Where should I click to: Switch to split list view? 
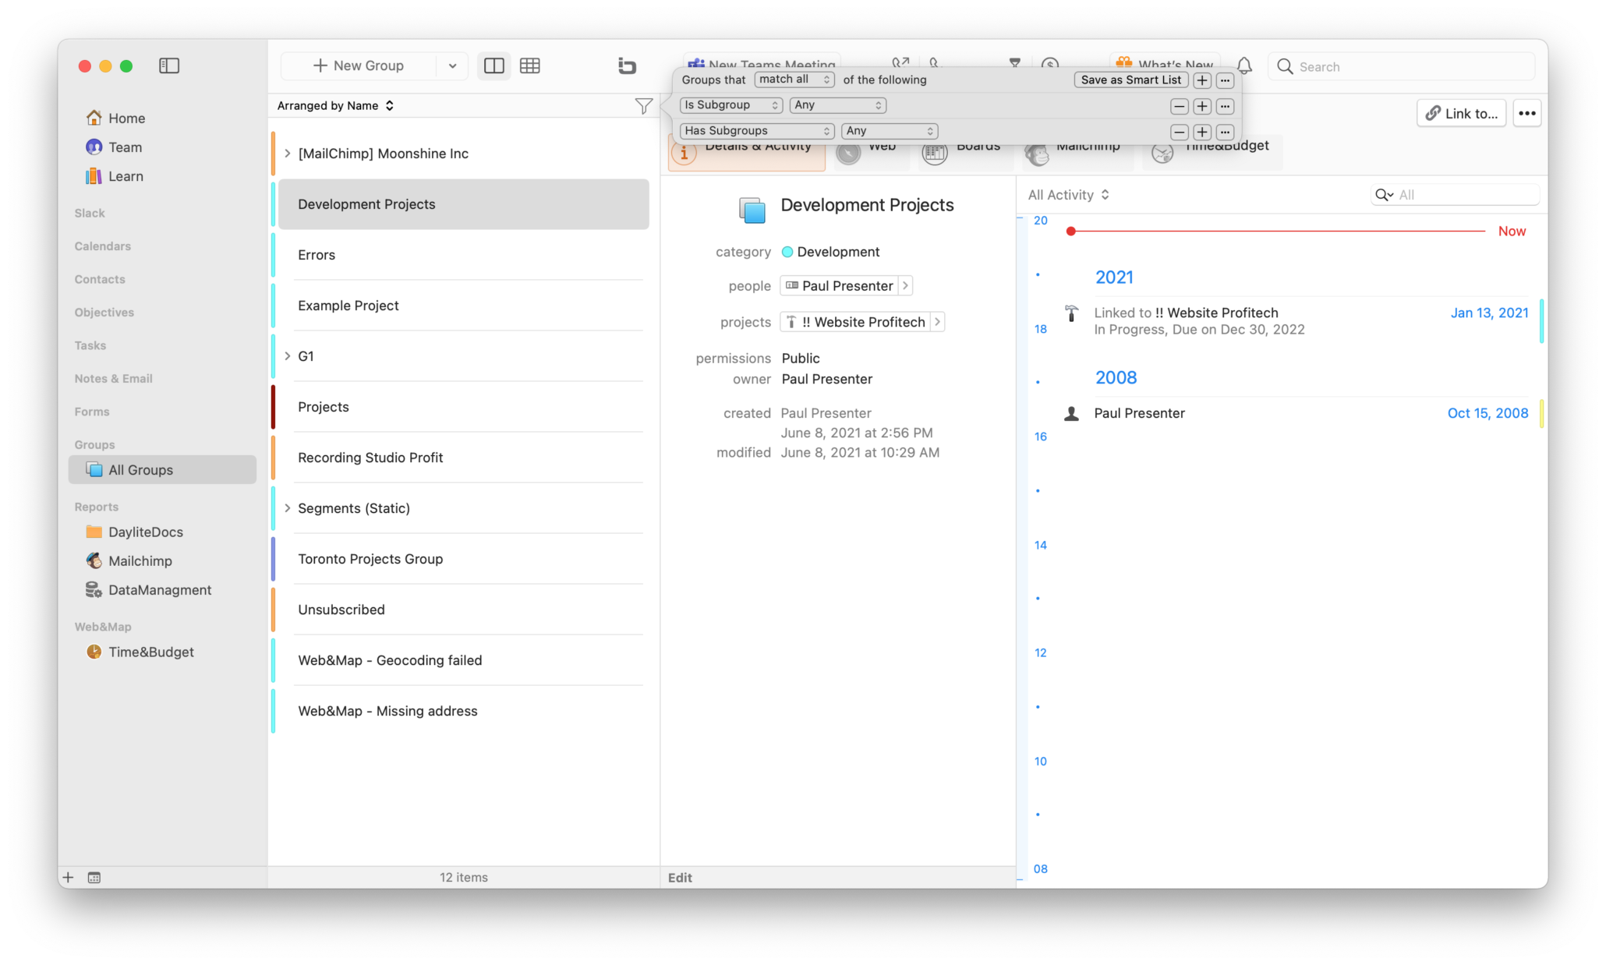click(493, 65)
